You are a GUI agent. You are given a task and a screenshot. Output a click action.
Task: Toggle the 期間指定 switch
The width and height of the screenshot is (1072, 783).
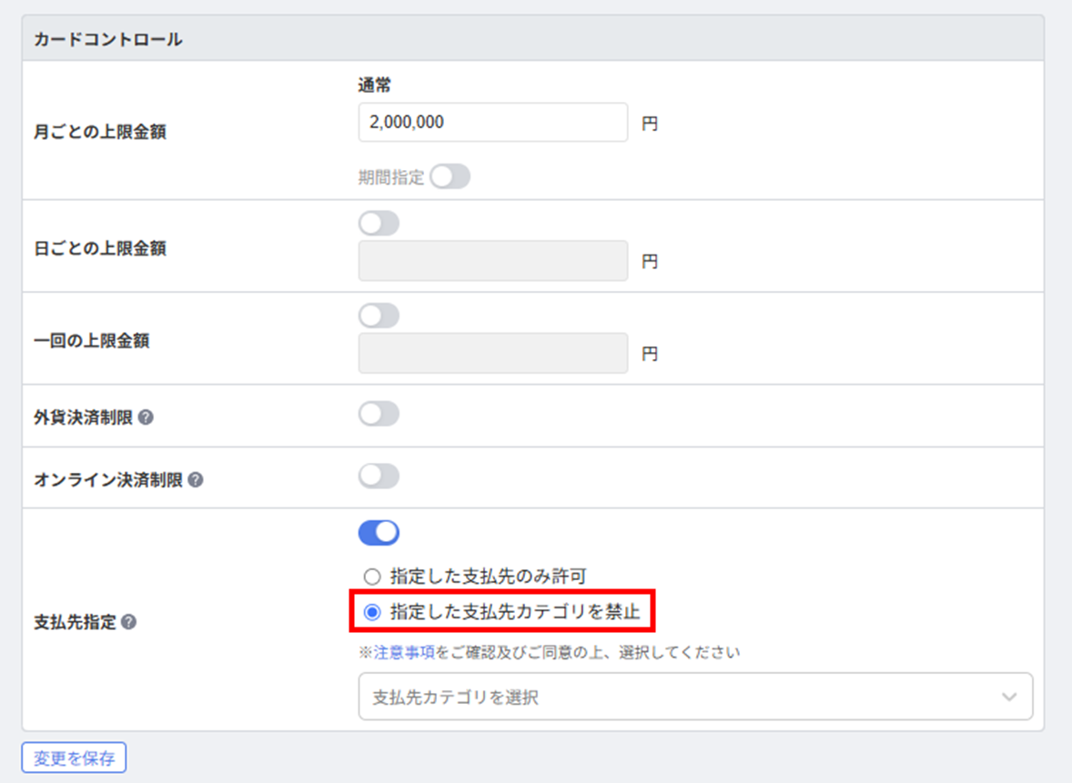450,177
